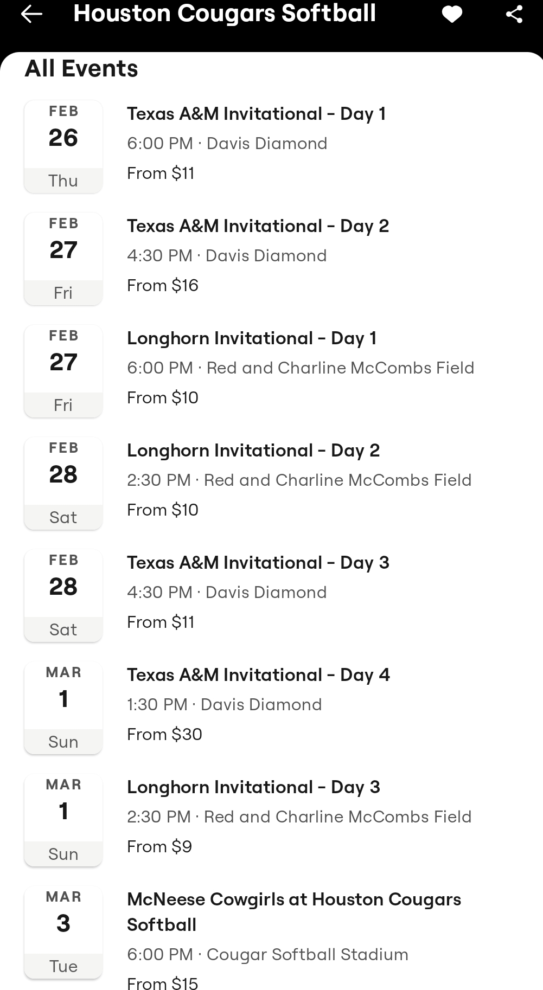Select Longhorn Invitational - Day 1 listing
Screen dimensions: 543x990
(x=252, y=338)
